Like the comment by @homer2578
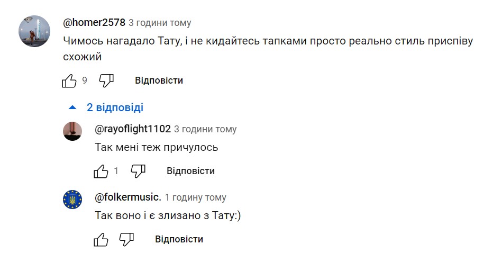This screenshot has height=253, width=502. (x=69, y=81)
